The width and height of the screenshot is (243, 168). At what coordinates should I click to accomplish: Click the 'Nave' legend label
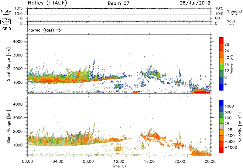tap(231, 21)
